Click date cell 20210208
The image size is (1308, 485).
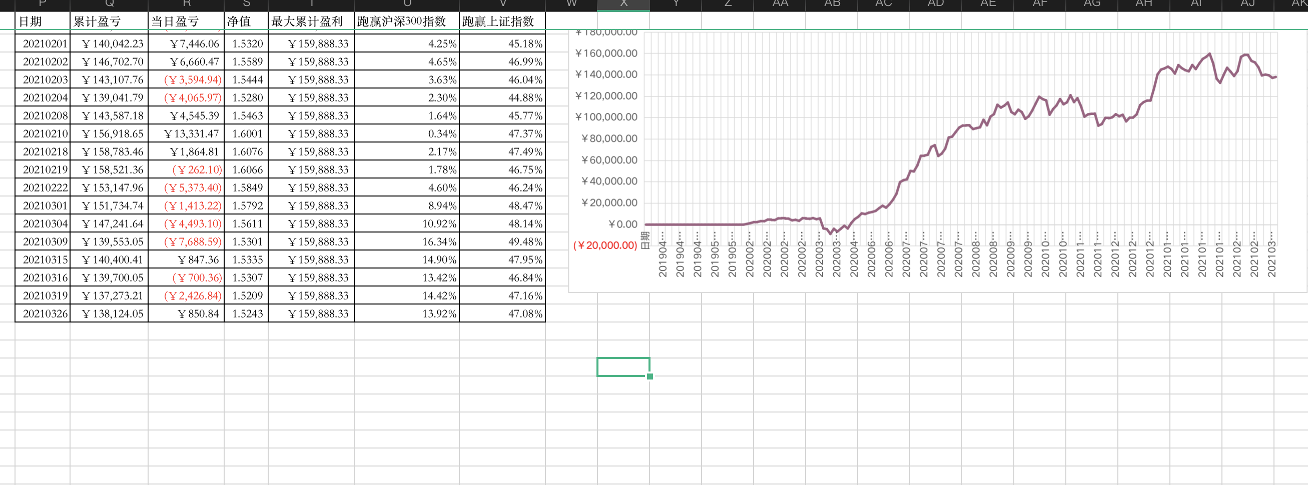coord(43,115)
